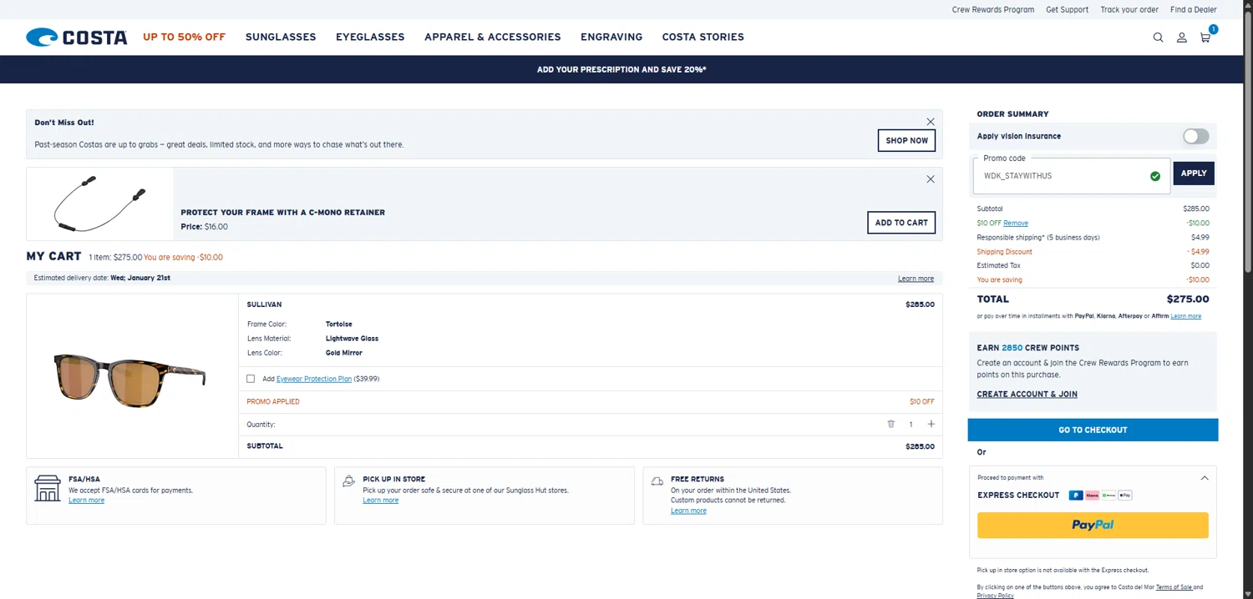The height and width of the screenshot is (599, 1253).
Task: Open the Eyeglasses menu
Action: [370, 37]
